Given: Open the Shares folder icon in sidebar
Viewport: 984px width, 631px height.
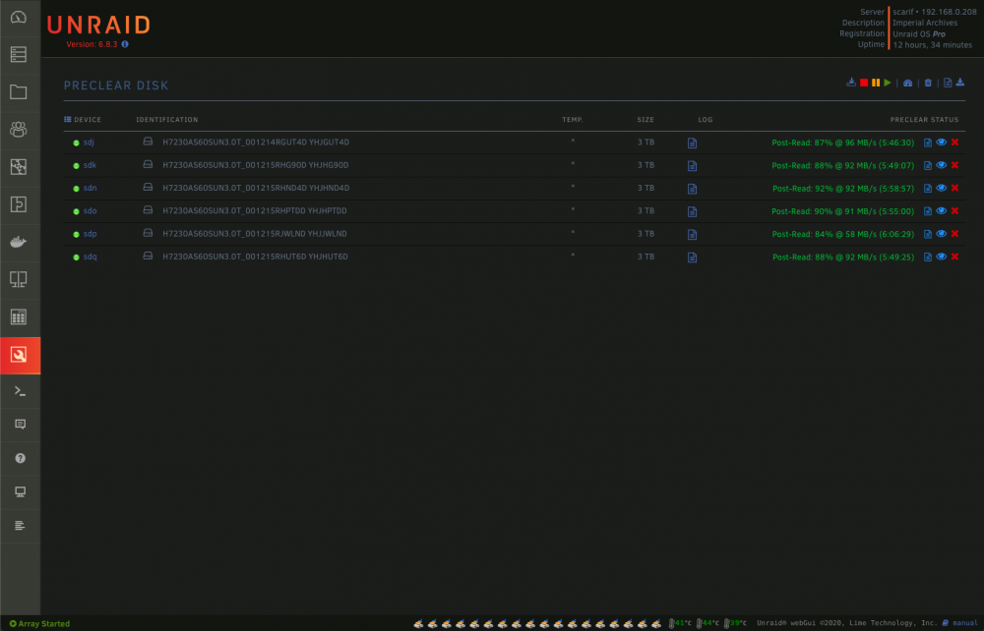Looking at the screenshot, I should [18, 92].
